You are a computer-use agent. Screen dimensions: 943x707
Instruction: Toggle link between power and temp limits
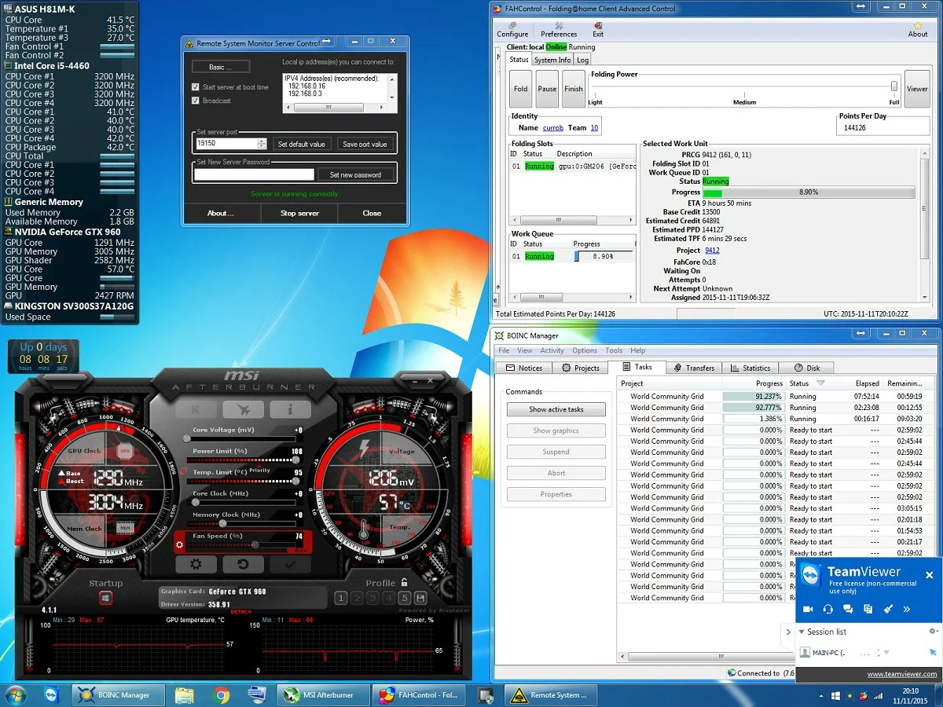point(183,471)
